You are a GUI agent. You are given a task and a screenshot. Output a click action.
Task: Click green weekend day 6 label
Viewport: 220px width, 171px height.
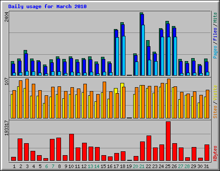tap(46, 166)
